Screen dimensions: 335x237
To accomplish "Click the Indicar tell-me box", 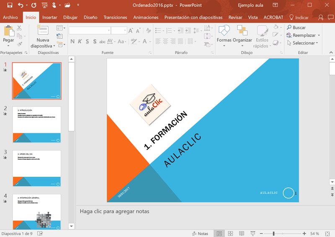I will (299, 17).
